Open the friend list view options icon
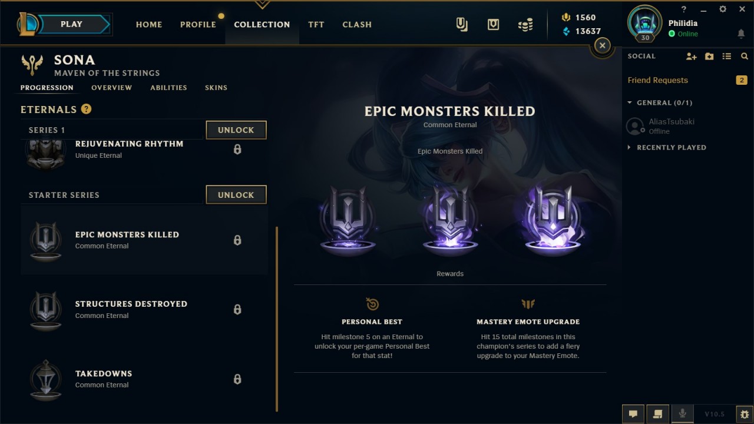Viewport: 754px width, 424px height. (727, 56)
